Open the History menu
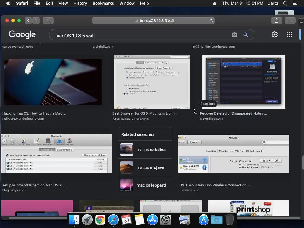 (80, 3)
